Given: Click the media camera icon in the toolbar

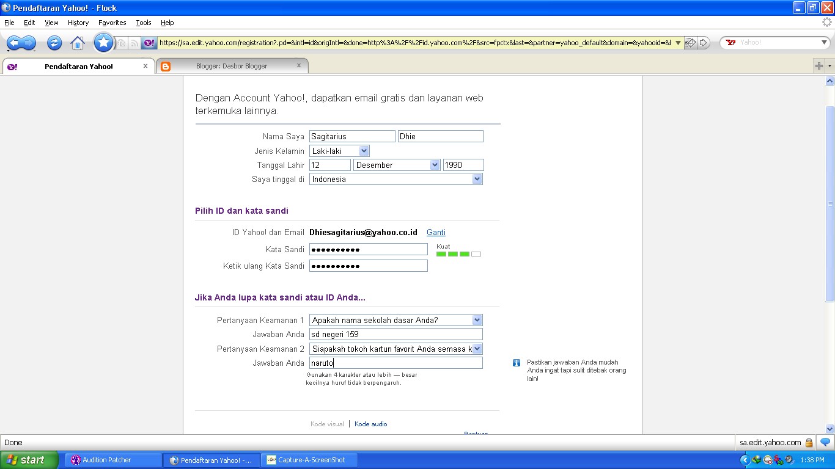Looking at the screenshot, I should [x=122, y=43].
